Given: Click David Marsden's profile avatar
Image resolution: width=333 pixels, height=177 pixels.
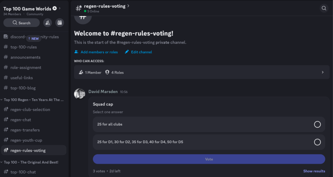Looking at the screenshot, I should (x=80, y=94).
